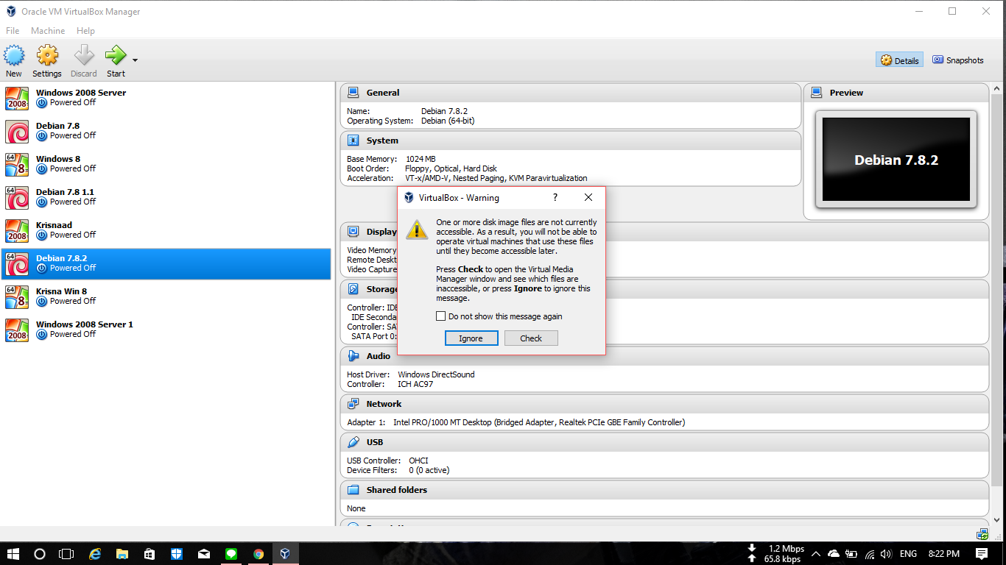Screen dimensions: 1006x565
Task: Click the USB section icon
Action: coord(353,442)
